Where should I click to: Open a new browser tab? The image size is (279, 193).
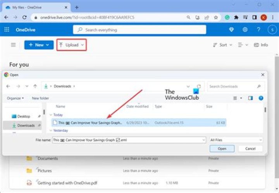[x=77, y=7]
